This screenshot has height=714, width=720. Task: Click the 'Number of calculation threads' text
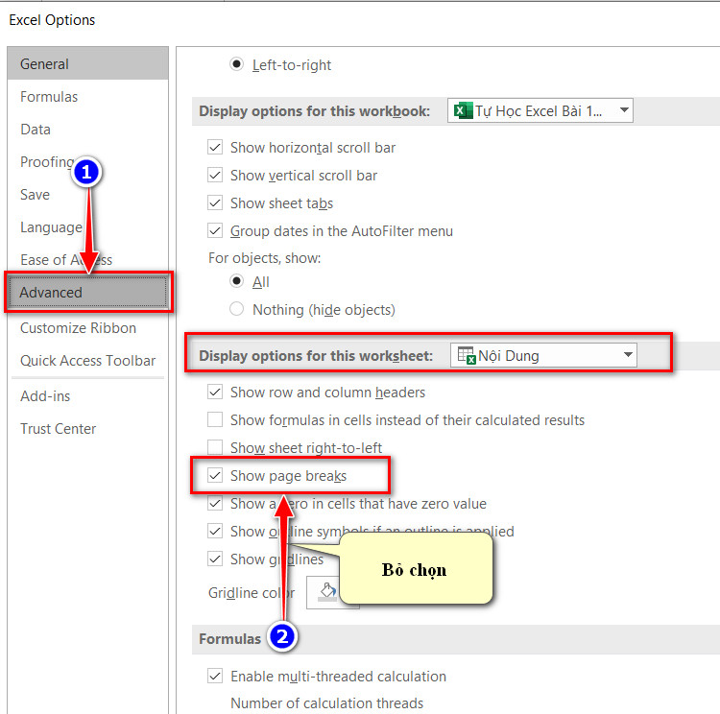(x=327, y=703)
